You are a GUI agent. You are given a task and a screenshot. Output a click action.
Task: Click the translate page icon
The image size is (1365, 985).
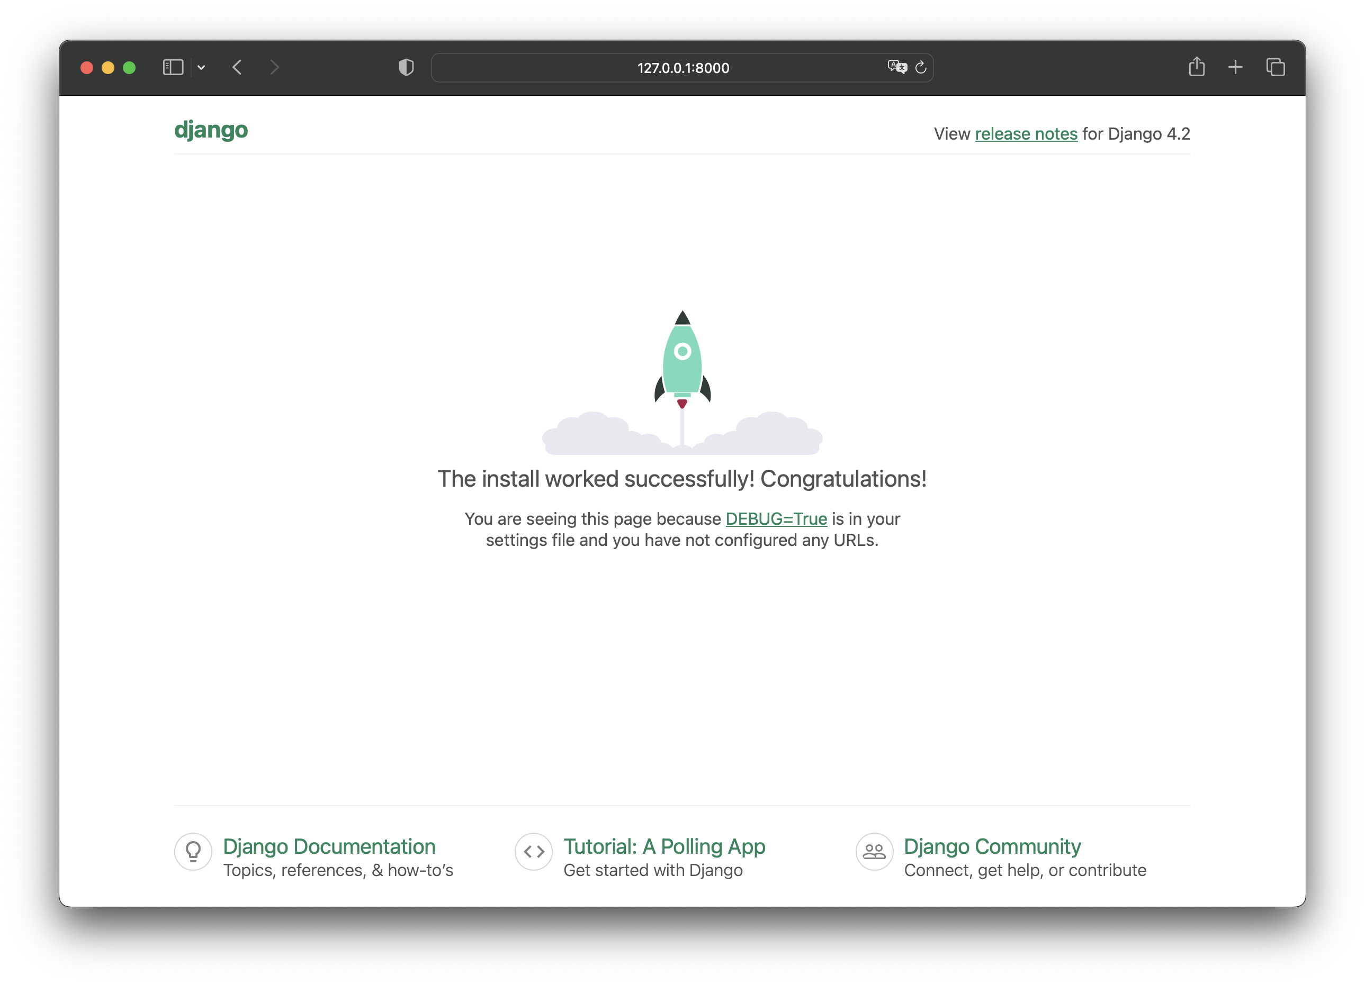(897, 67)
